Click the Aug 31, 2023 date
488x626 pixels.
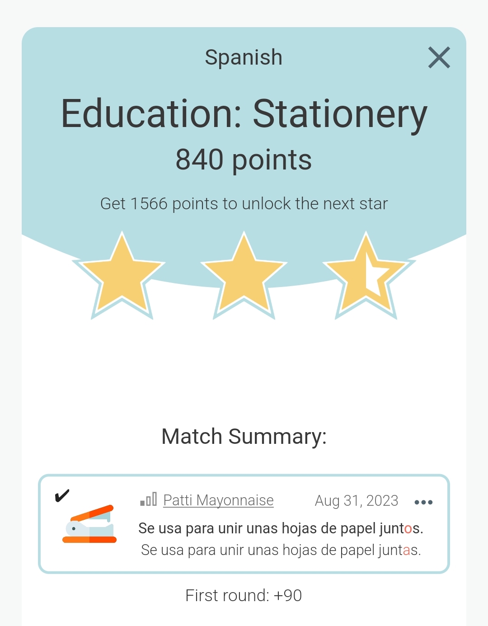pyautogui.click(x=357, y=501)
